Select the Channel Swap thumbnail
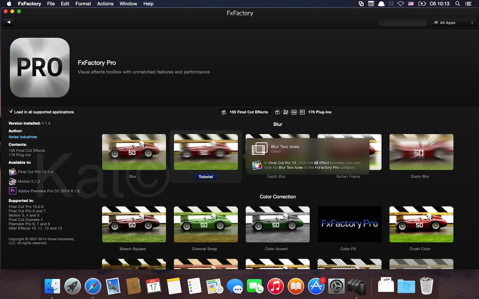This screenshot has height=299, width=479. 206,224
